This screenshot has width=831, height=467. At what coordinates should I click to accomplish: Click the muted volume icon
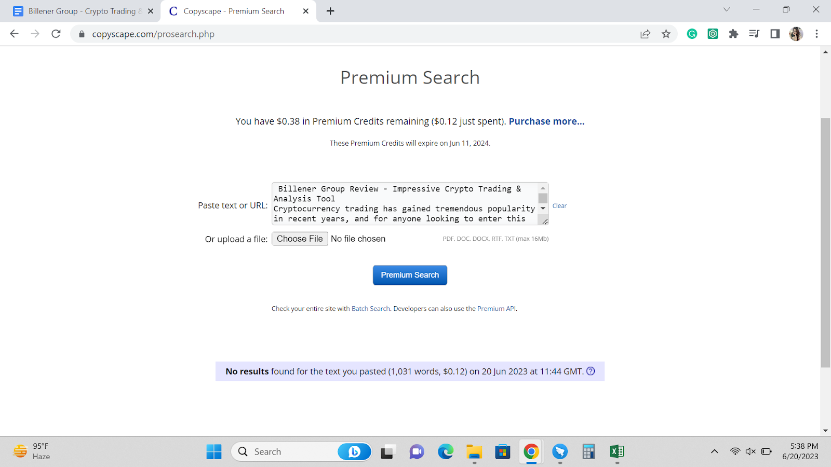750,451
